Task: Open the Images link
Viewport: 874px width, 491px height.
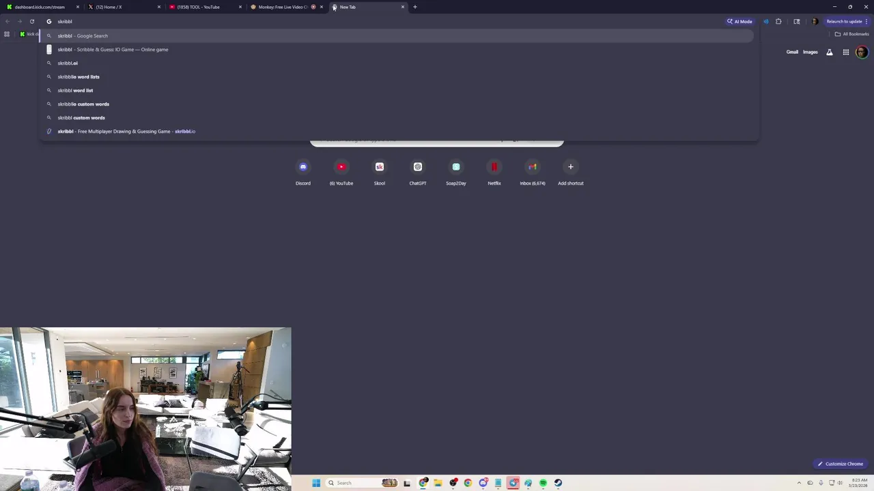Action: tap(810, 52)
